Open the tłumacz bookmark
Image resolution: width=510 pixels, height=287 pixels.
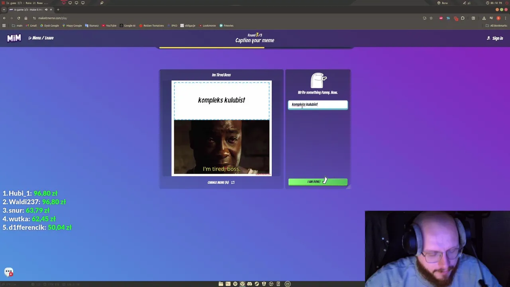click(x=92, y=26)
